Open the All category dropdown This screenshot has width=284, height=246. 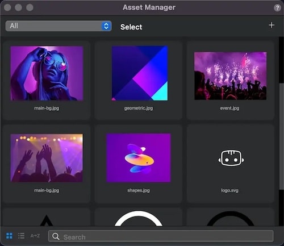59,26
